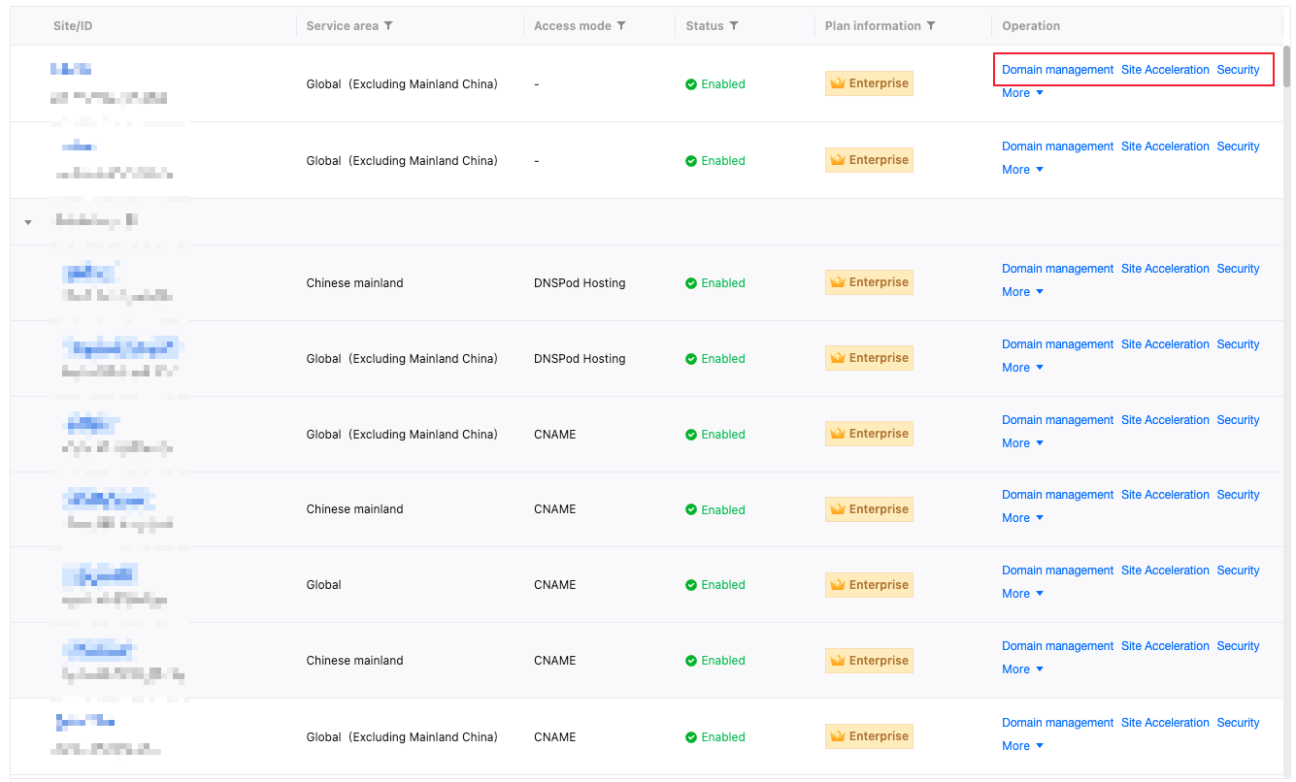Open More dropdown in DNSPod Hosting Chinese mainland row

point(1022,292)
